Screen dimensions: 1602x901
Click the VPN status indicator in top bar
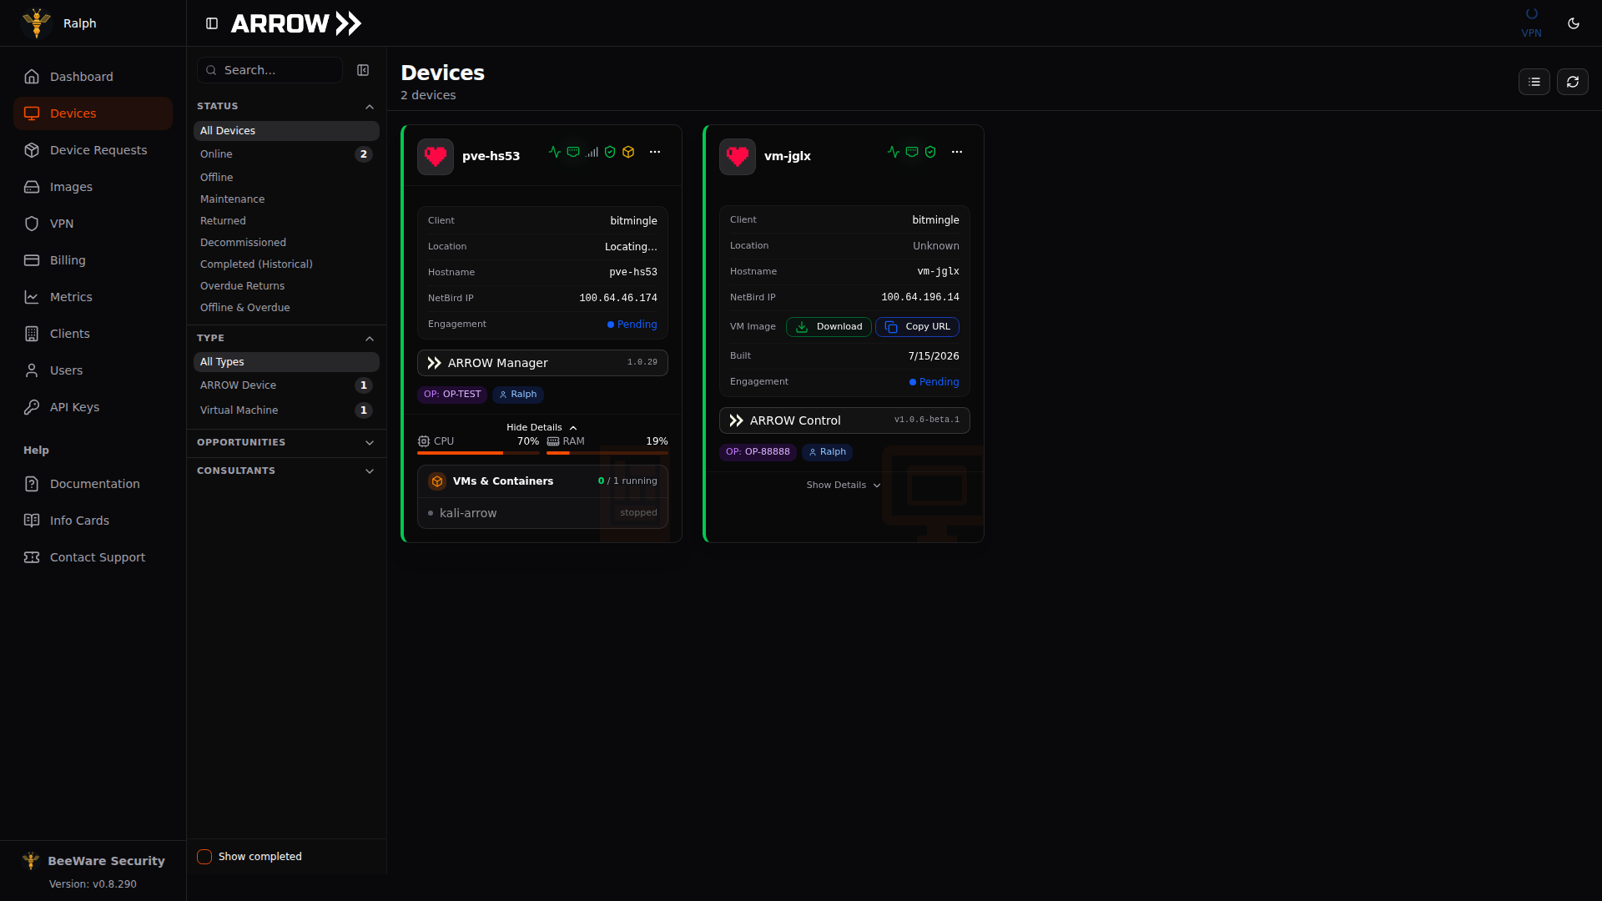pyautogui.click(x=1531, y=23)
